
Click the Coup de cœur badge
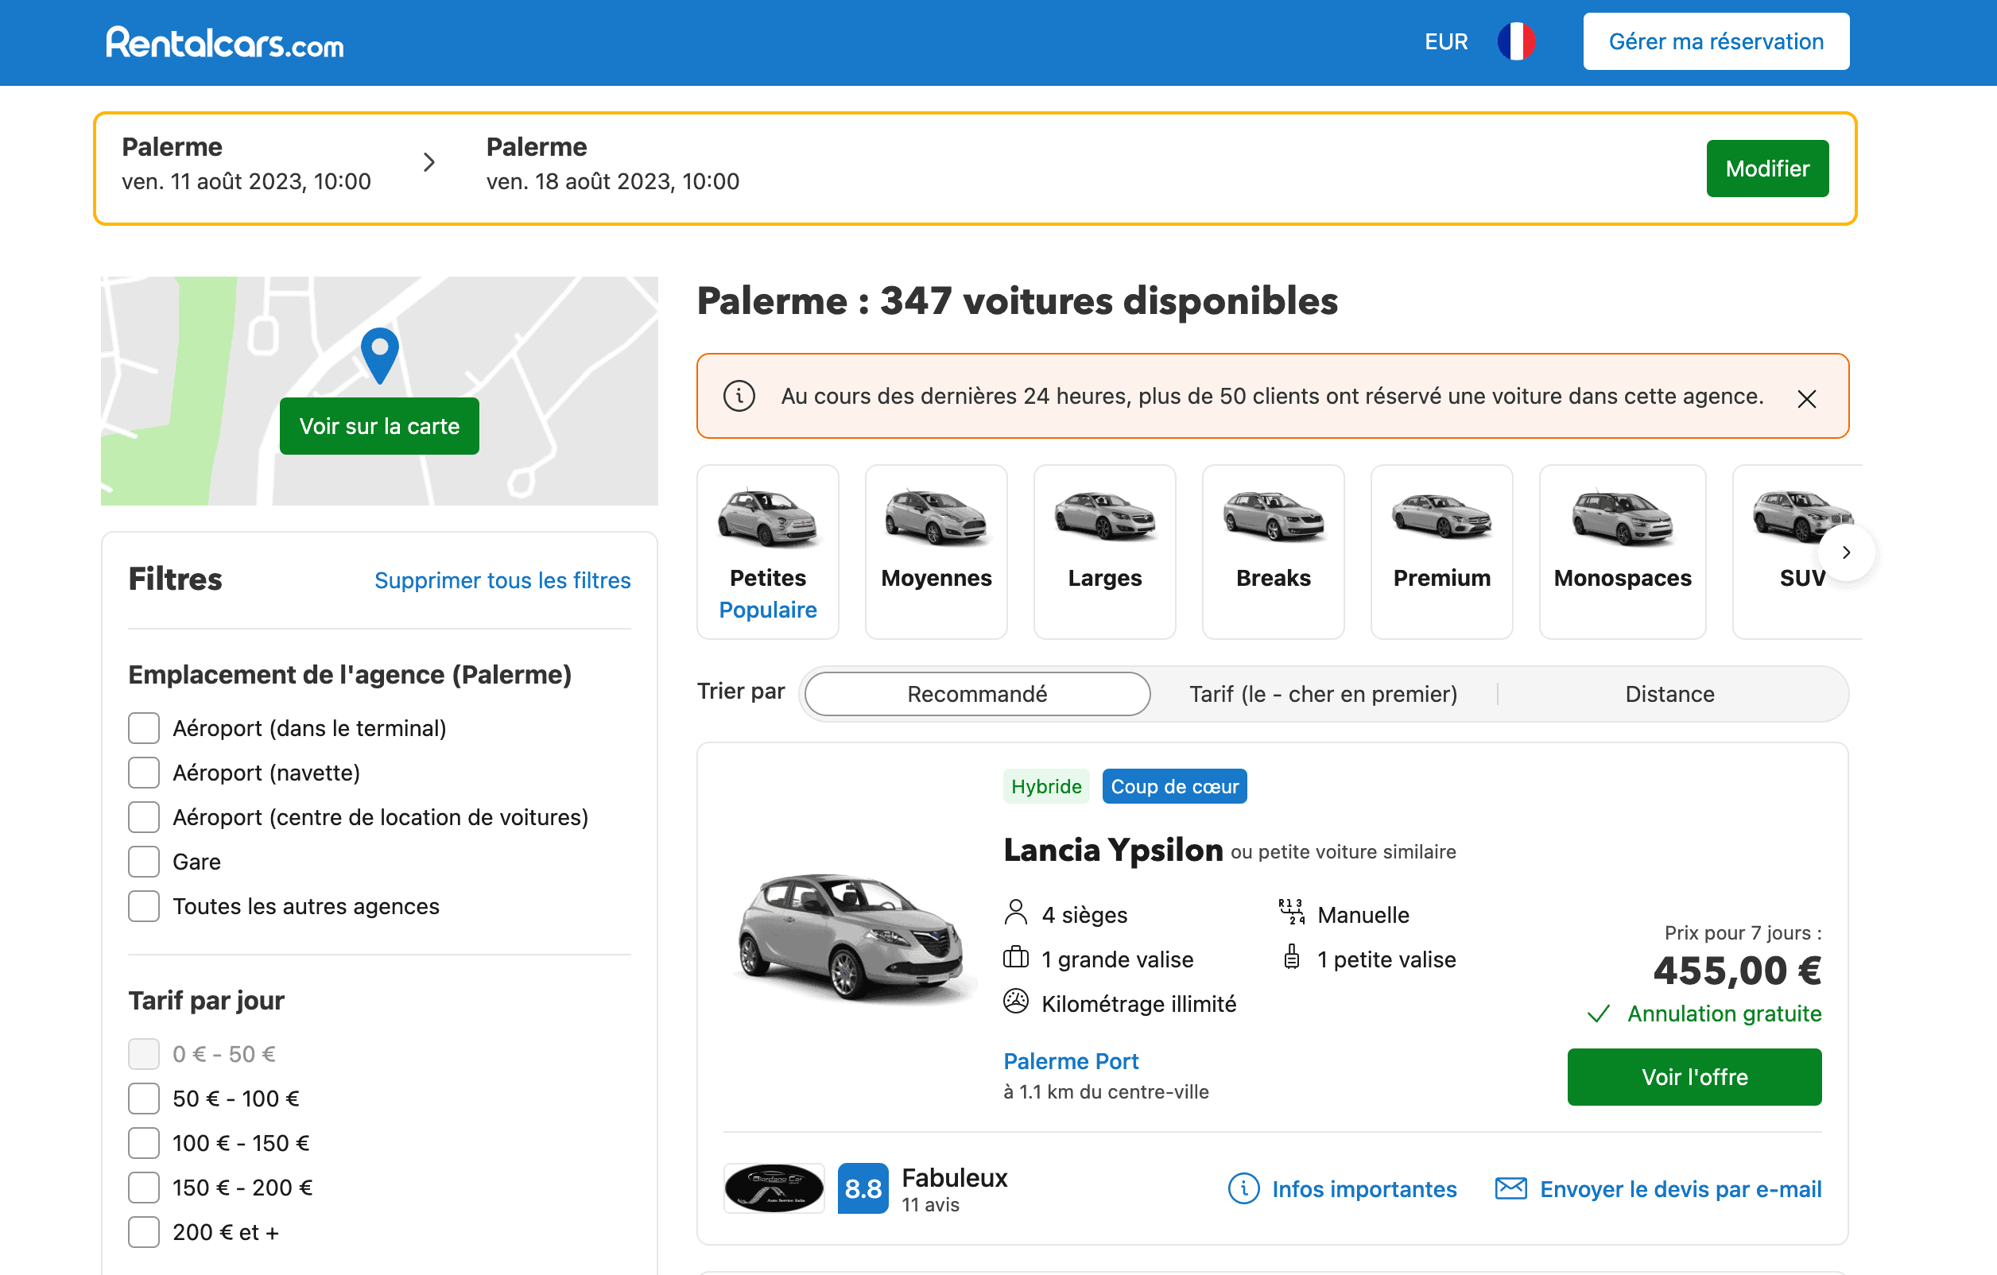[x=1174, y=786]
